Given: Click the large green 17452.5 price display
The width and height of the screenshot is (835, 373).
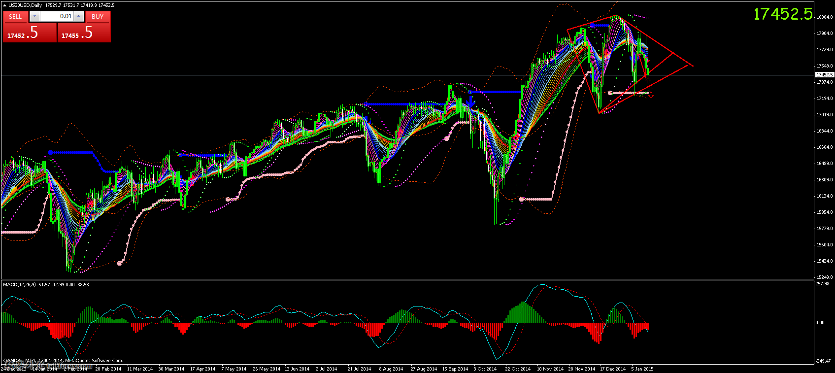Looking at the screenshot, I should 783,14.
